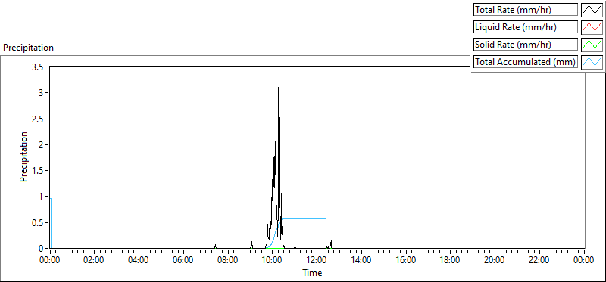Click the leftmost 00:00 time axis label
Screen dimensions: 606x282
click(50, 260)
